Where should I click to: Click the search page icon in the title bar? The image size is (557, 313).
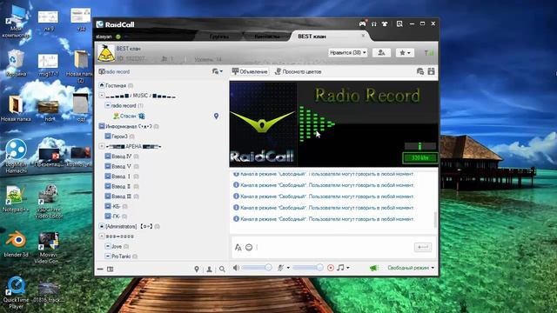pos(399,23)
